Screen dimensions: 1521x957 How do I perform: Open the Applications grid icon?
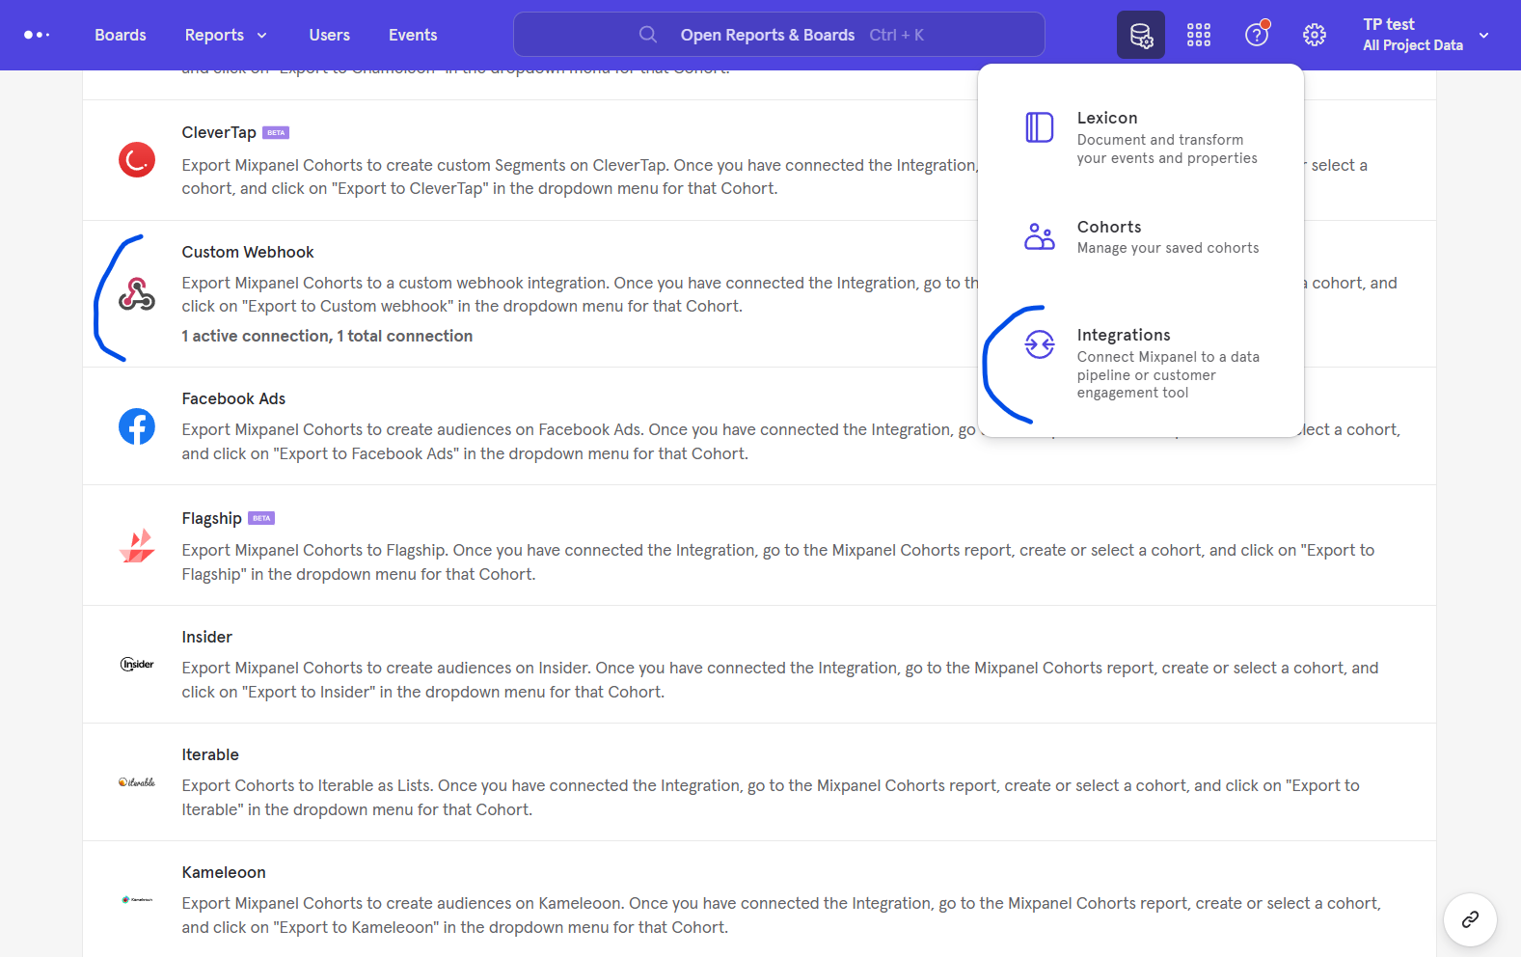pyautogui.click(x=1199, y=35)
